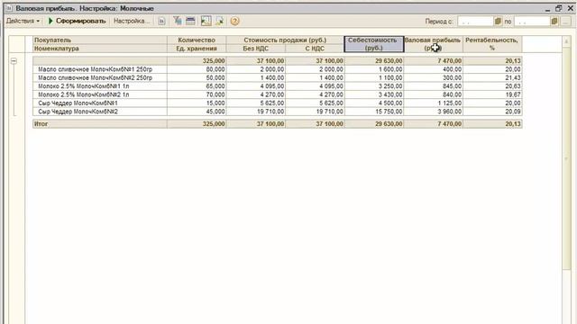Click the ellipsis period selection button
The width and height of the screenshot is (577, 324).
coord(566,22)
